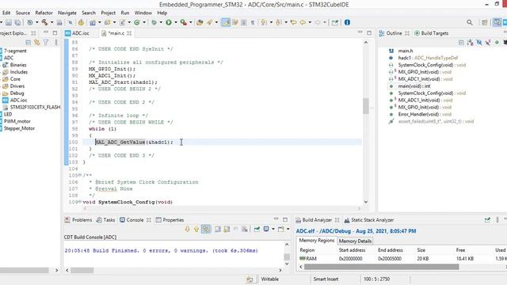
Task: Minimize the editor area
Action: tap(360, 32)
